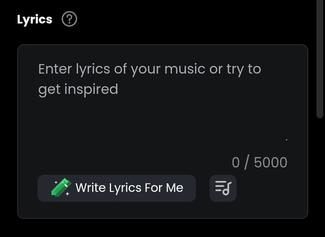Click the "Write Lyrics For Me" text label

[x=129, y=188]
